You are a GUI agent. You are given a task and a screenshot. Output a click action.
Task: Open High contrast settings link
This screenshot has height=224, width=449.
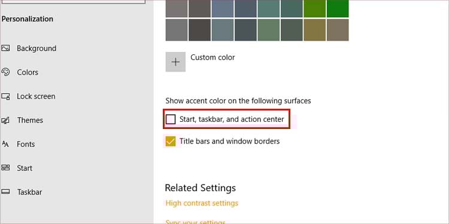(202, 203)
